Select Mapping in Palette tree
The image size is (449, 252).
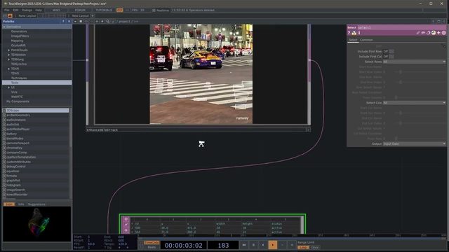tap(17, 41)
